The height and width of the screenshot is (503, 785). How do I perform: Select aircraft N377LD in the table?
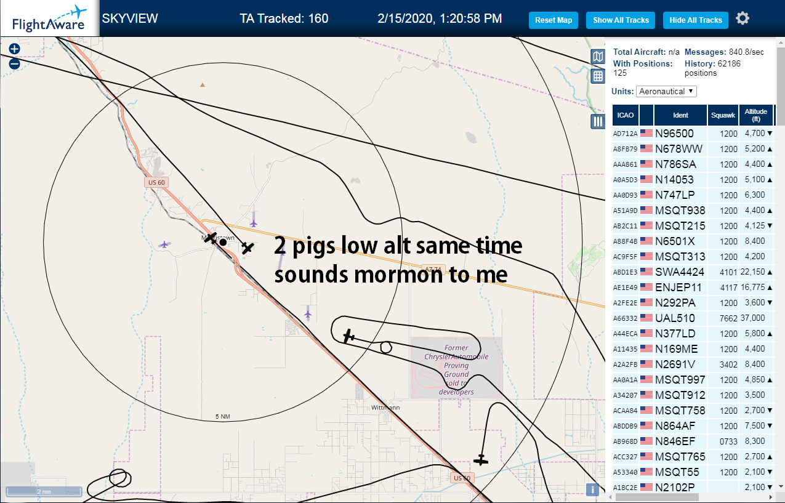[693, 333]
